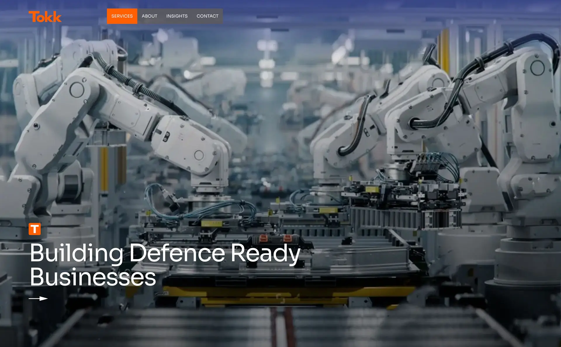
Task: Open the Building Defence Ready Businesses headline
Action: point(165,265)
